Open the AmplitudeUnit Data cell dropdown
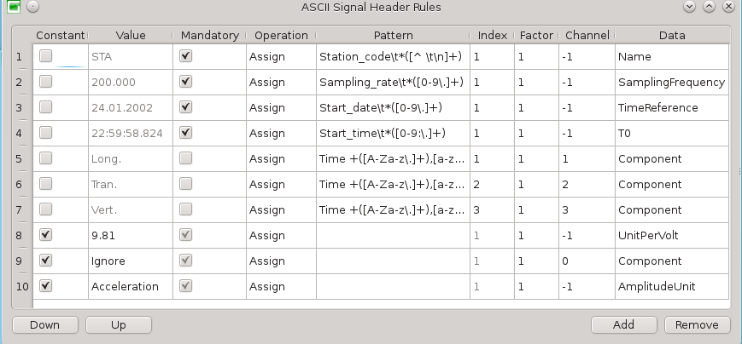Viewport: 742px width, 344px height. tap(670, 286)
